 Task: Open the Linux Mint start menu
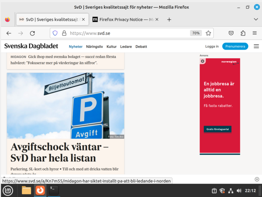[8, 190]
